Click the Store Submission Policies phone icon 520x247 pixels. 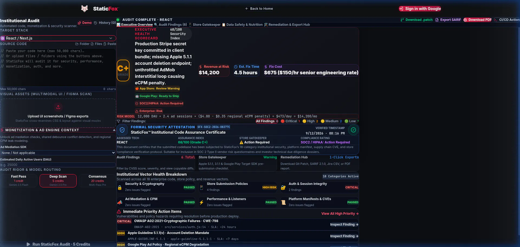(201, 187)
